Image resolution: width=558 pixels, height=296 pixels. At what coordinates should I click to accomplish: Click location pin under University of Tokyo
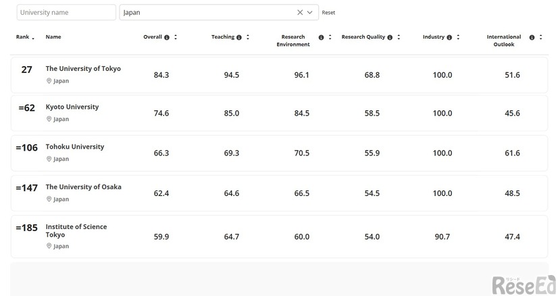pos(49,81)
